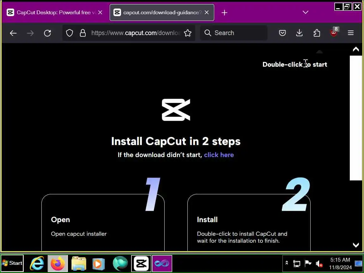Open a new browser tab
The height and width of the screenshot is (273, 364).
click(224, 13)
